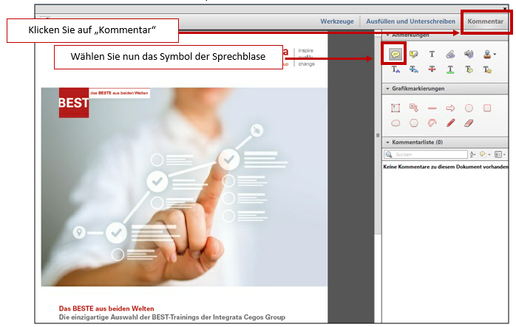Screen dimensions: 516x327
Task: Collapse the Anmerkungen section
Action: [x=387, y=35]
